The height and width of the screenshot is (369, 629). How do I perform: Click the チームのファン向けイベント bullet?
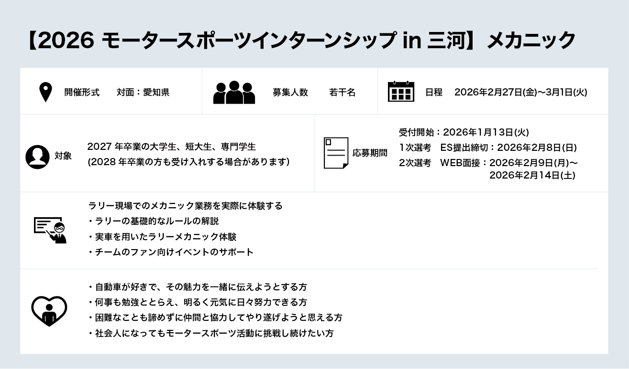171,252
